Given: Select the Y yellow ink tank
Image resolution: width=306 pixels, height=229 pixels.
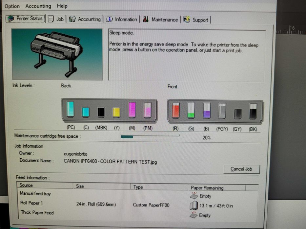Looking at the screenshot, I should pos(116,112).
